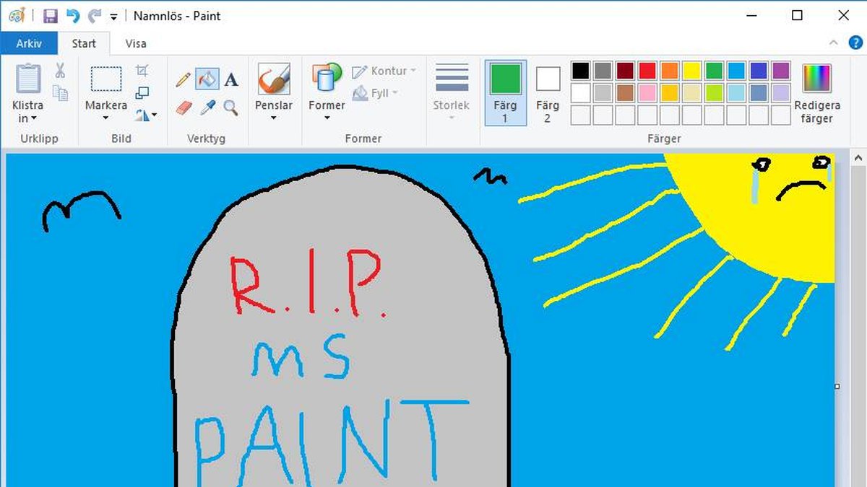The image size is (867, 487).
Task: Open the Arkiv menu
Action: [29, 43]
